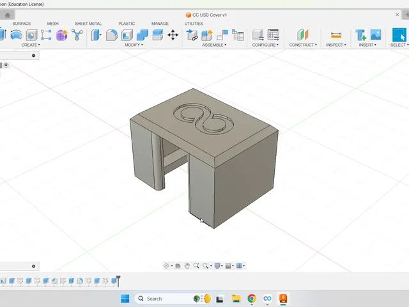Click the Rectangular Pattern icon in CREATE
Viewport: 409px width, 307px height.
coord(46,35)
